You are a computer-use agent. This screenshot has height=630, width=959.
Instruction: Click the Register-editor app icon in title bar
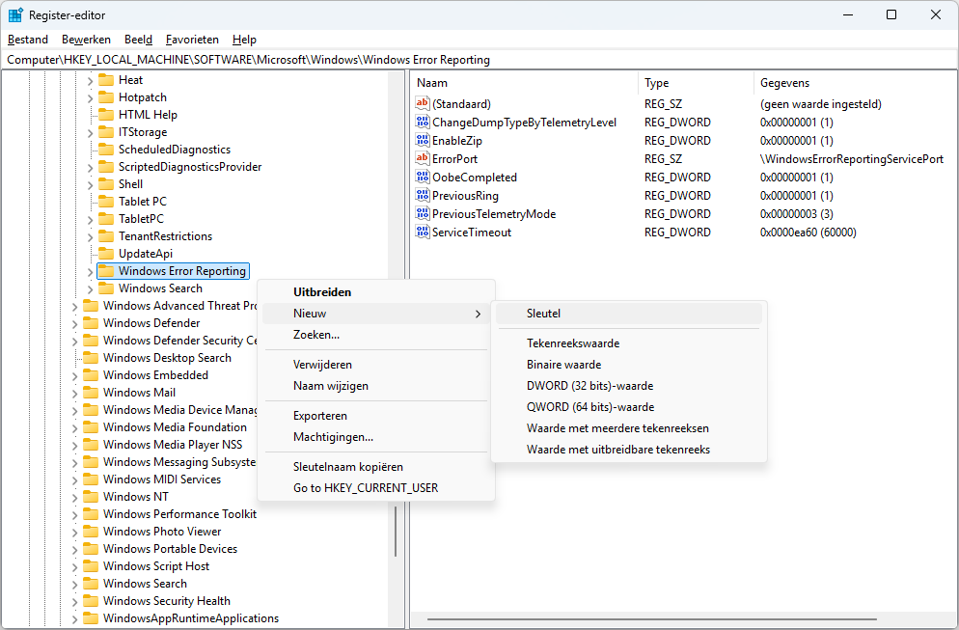click(15, 14)
